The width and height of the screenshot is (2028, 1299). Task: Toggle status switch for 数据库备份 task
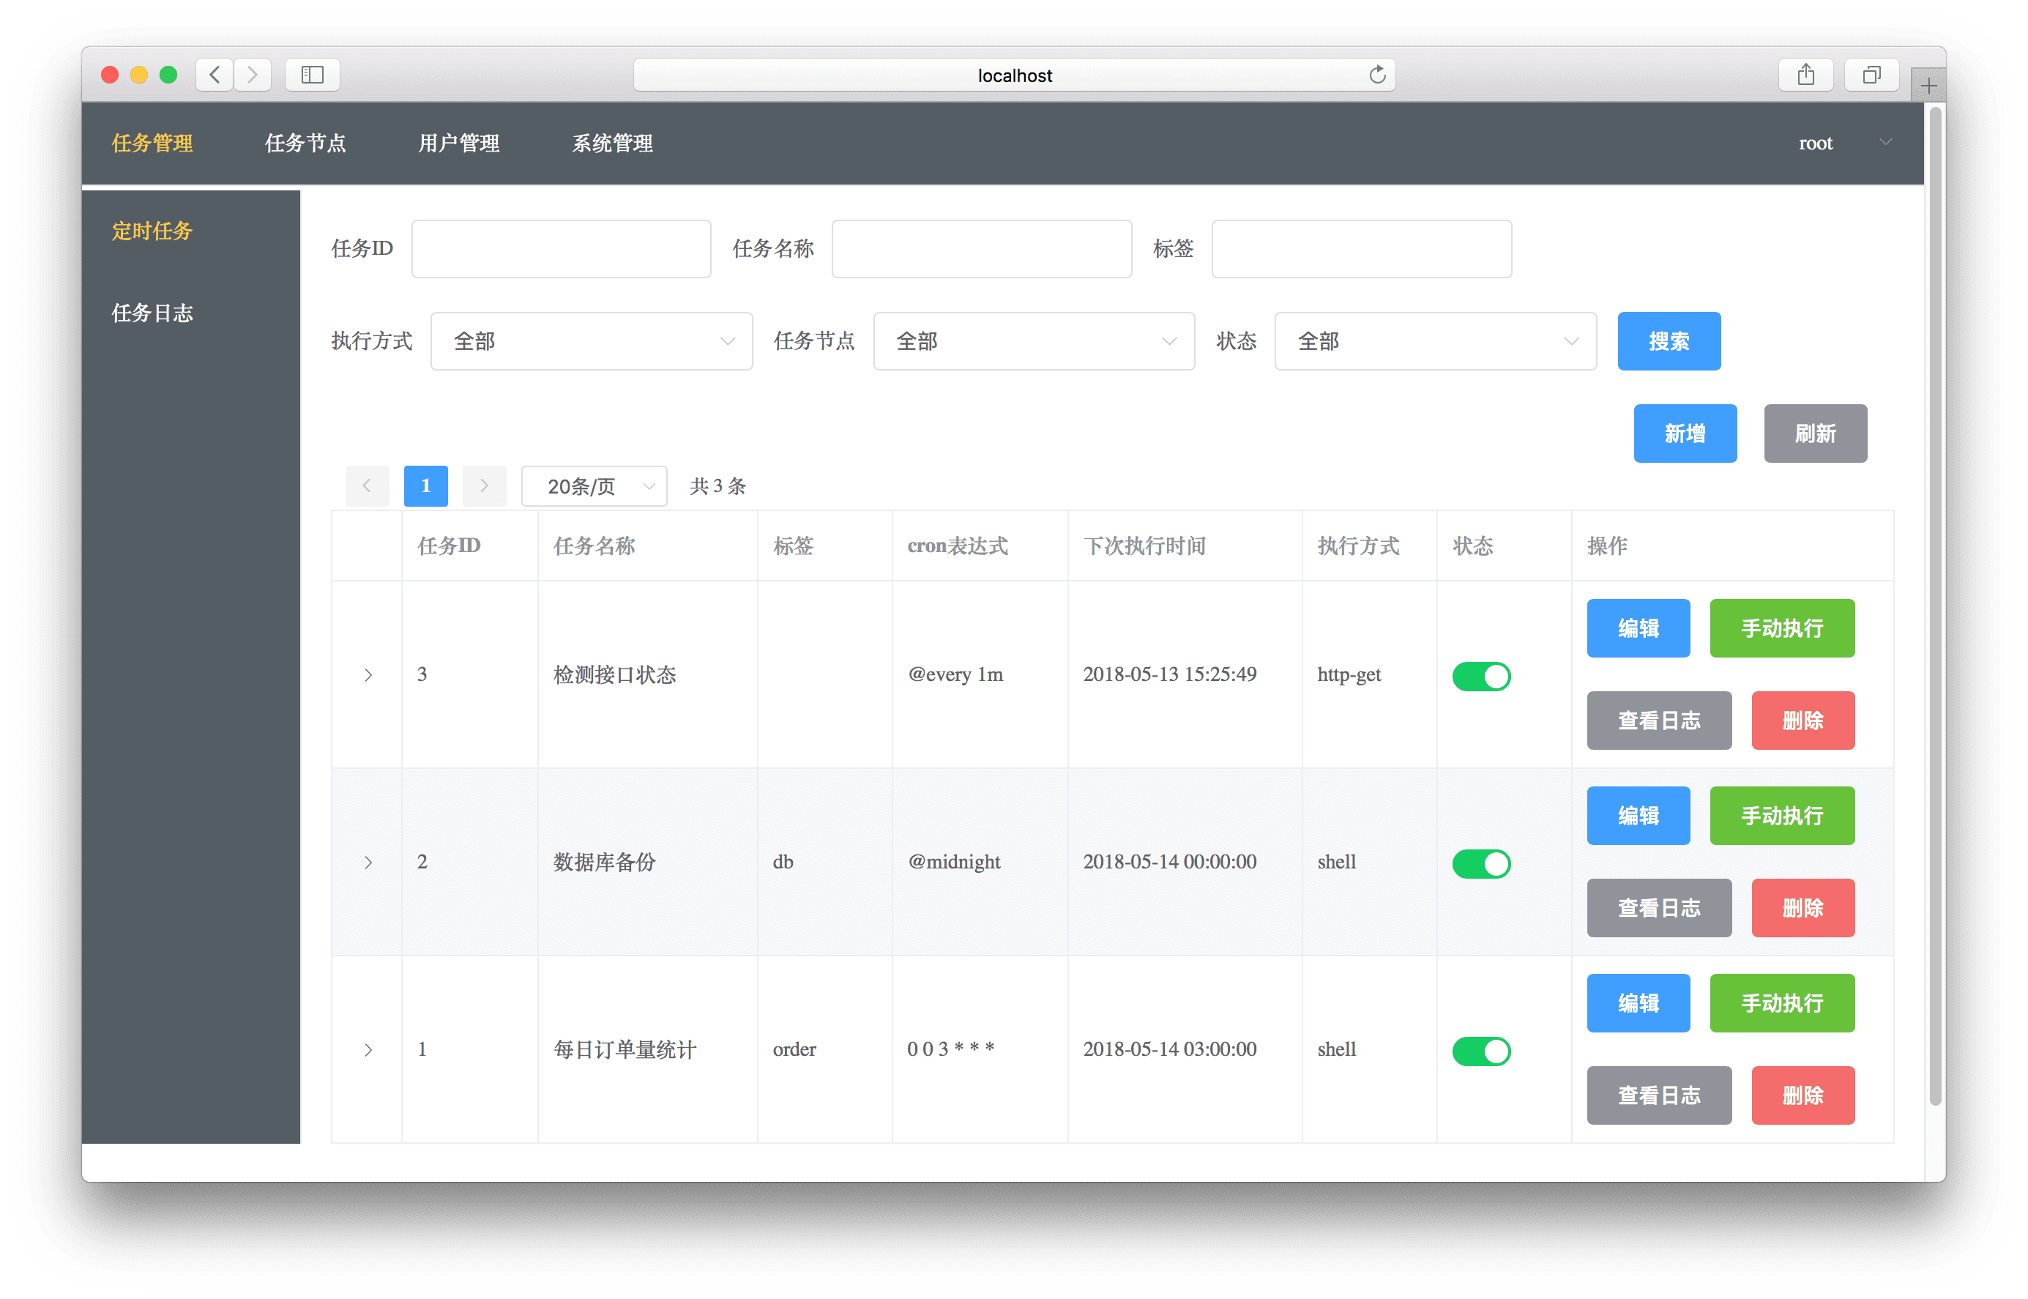point(1481,864)
